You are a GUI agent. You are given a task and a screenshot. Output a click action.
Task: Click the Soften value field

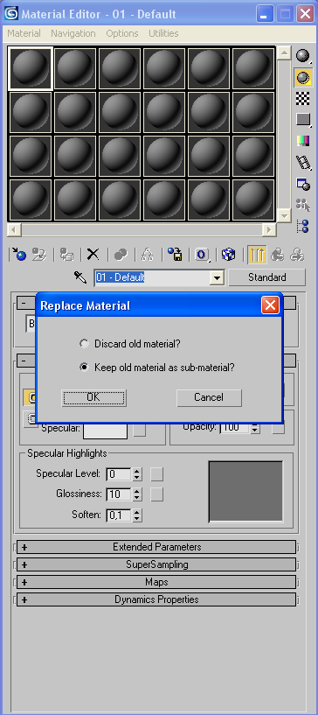(119, 515)
